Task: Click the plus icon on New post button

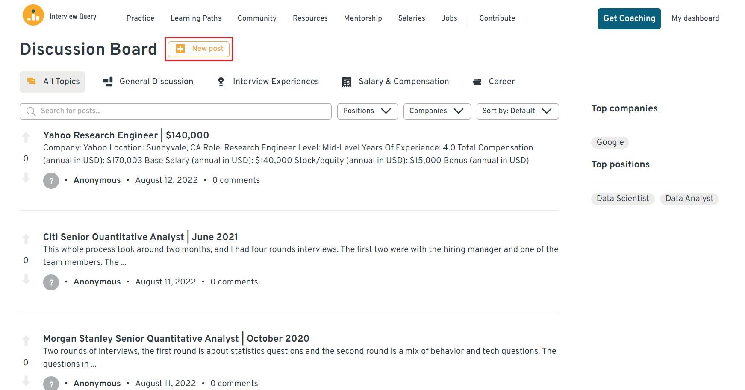Action: click(180, 49)
